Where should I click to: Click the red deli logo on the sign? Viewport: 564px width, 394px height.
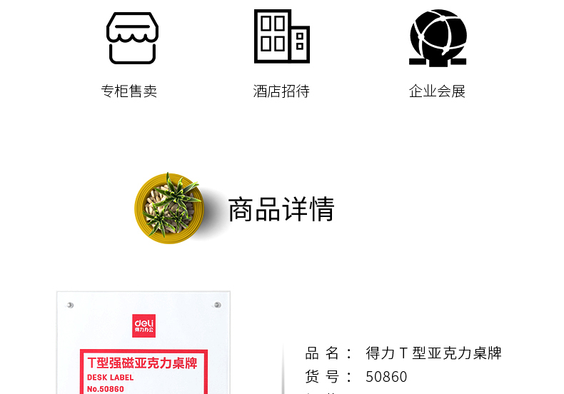pos(144,325)
